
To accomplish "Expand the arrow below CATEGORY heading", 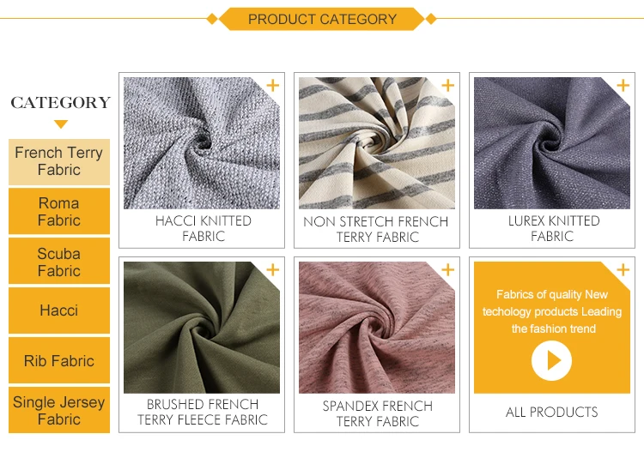I will pos(61,124).
